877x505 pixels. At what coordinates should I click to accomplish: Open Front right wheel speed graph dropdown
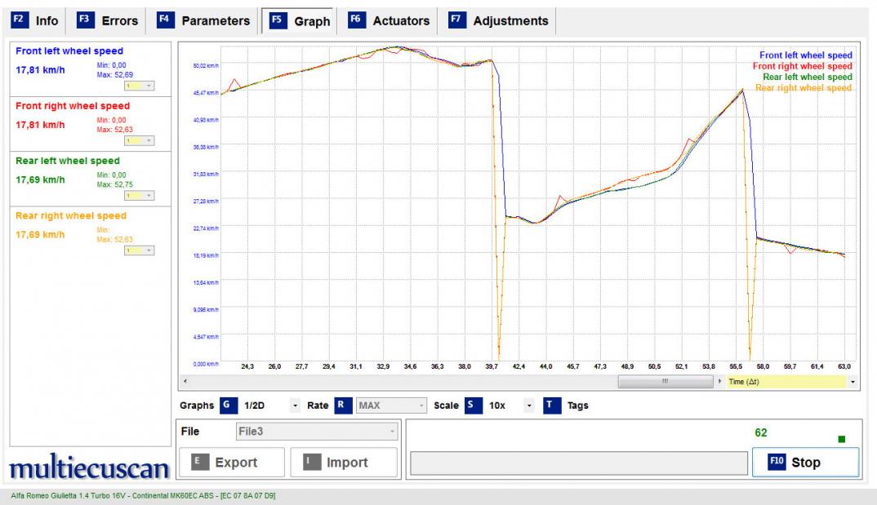[140, 141]
